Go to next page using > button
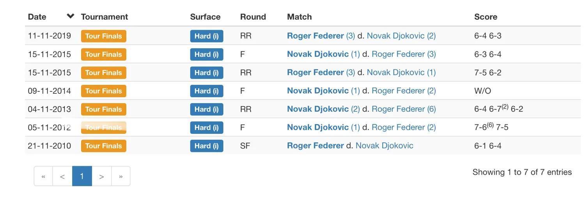The height and width of the screenshot is (198, 585). [101, 176]
